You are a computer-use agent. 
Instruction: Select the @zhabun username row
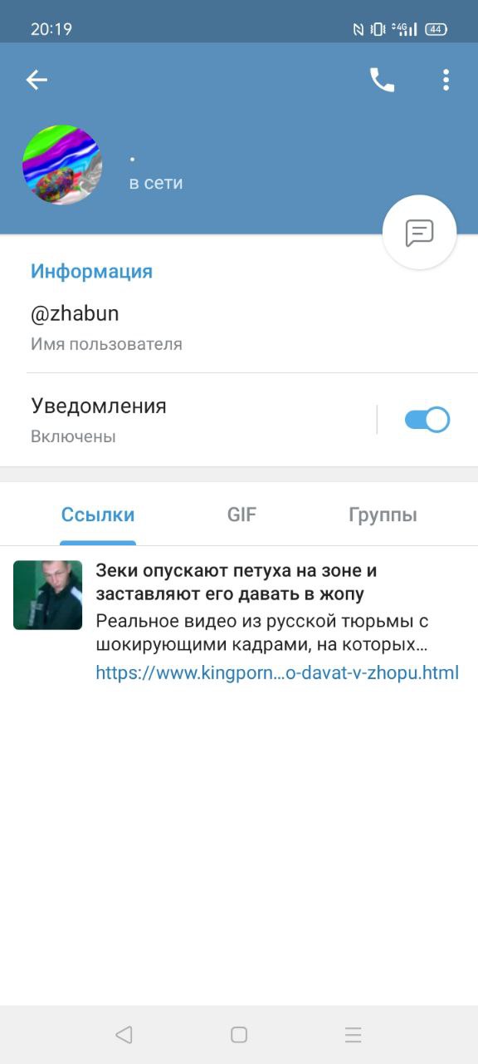(x=239, y=328)
